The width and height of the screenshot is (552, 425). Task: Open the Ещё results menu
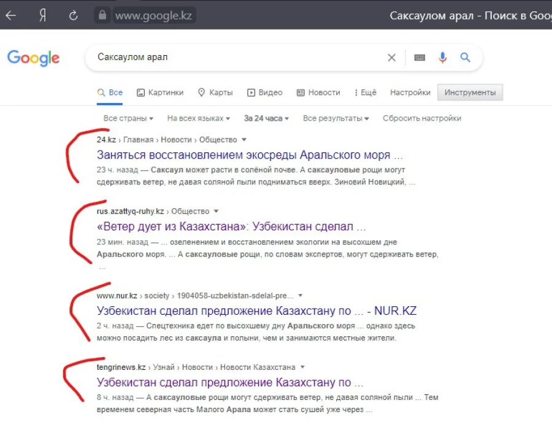(365, 92)
